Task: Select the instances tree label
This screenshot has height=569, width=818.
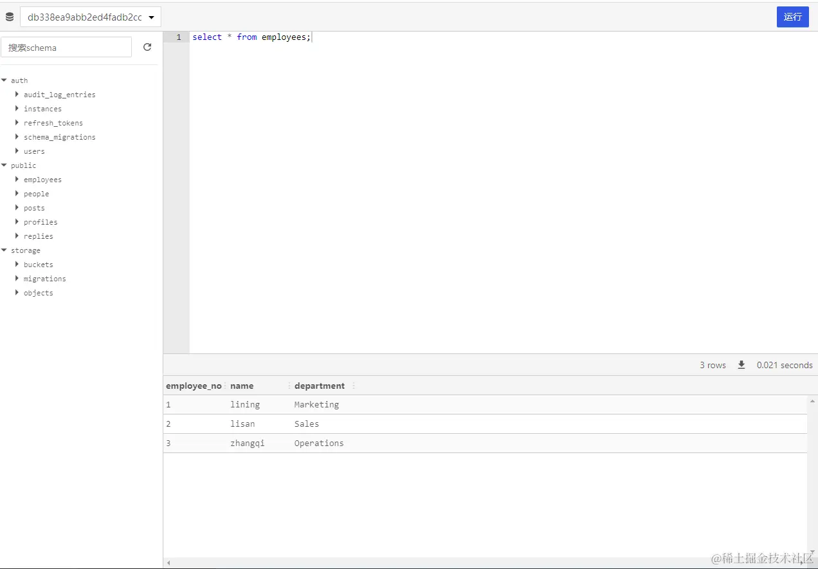Action: pyautogui.click(x=43, y=109)
